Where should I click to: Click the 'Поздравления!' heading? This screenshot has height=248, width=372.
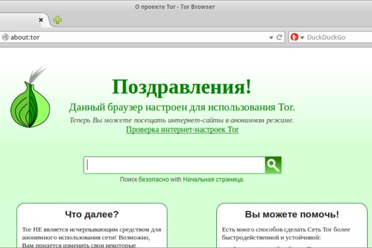pos(182,86)
